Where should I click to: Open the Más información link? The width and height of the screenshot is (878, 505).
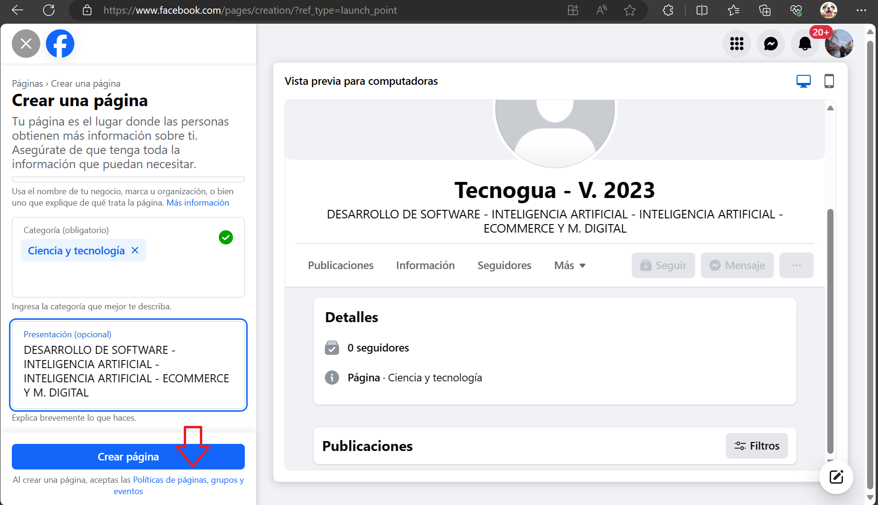click(x=197, y=203)
